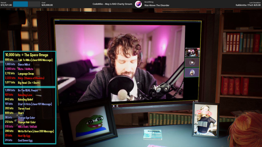Click the Nuke 2,222 bits row
Viewport: 262px width, 147px height.
(25, 78)
